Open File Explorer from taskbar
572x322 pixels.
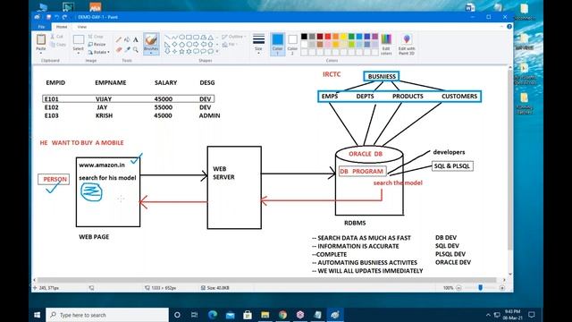[265, 315]
